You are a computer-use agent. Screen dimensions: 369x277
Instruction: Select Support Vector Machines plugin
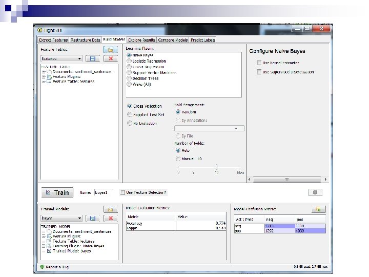pos(129,72)
